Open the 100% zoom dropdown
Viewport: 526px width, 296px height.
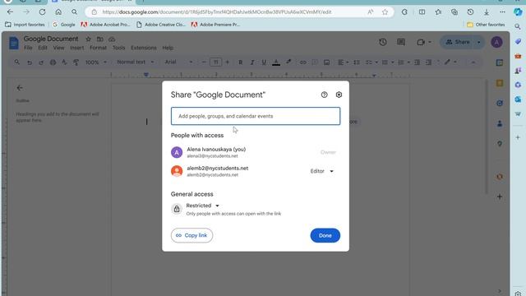[x=95, y=62]
